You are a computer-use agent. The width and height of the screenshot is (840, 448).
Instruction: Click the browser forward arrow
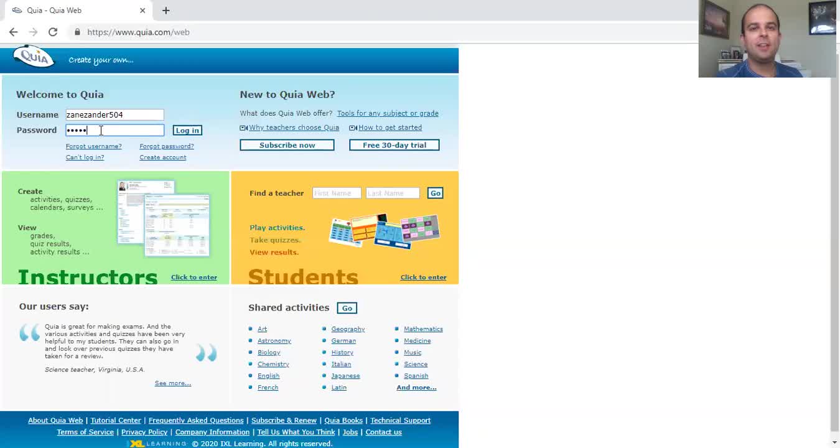tap(33, 32)
